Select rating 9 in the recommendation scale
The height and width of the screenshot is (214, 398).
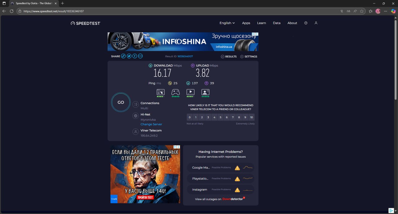(245, 117)
